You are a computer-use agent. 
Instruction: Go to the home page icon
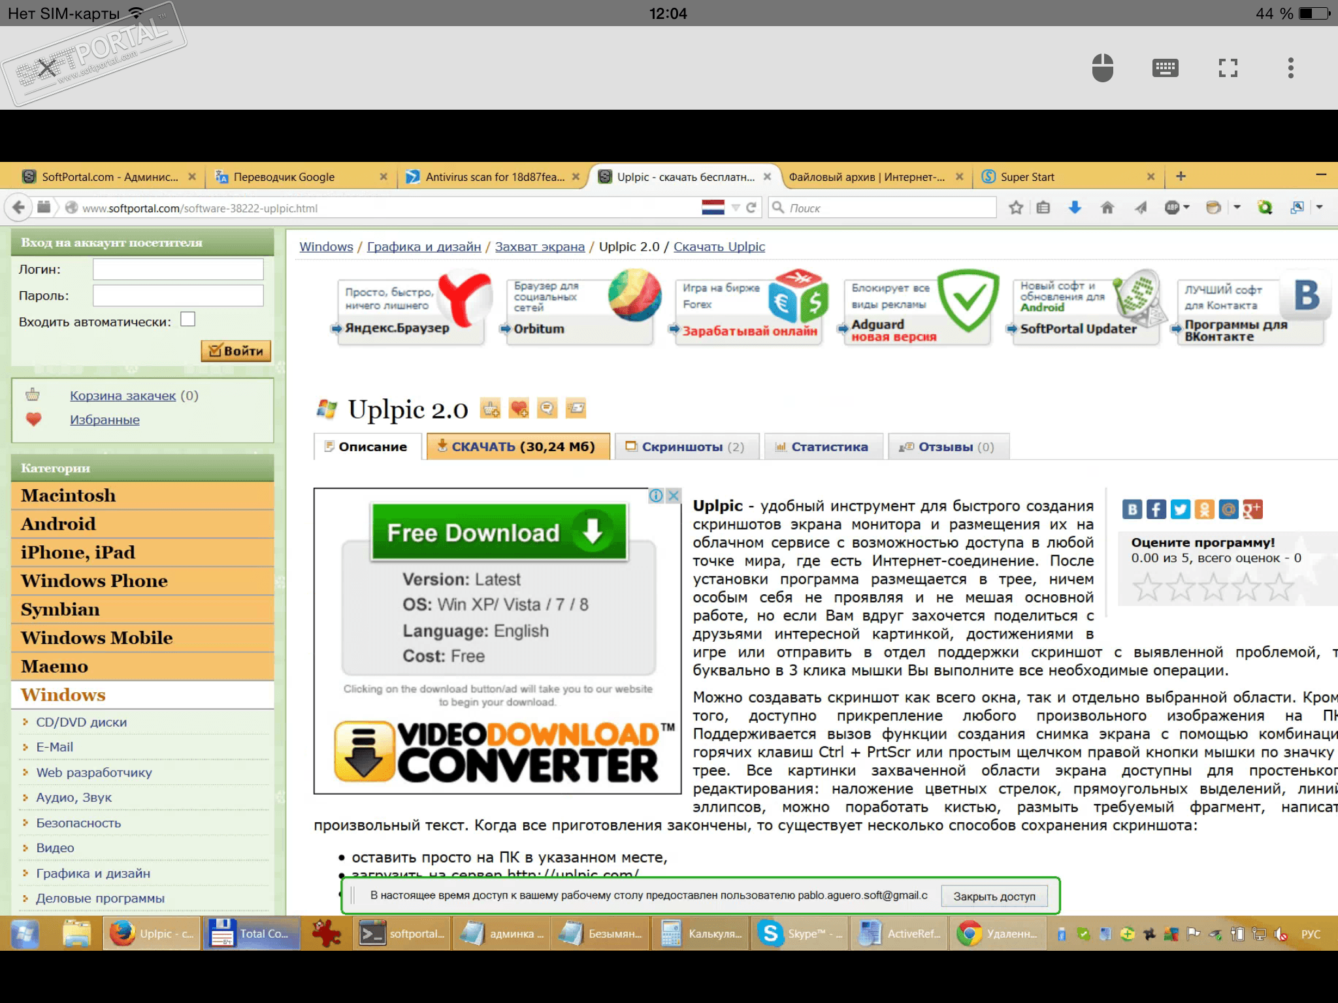[1107, 208]
